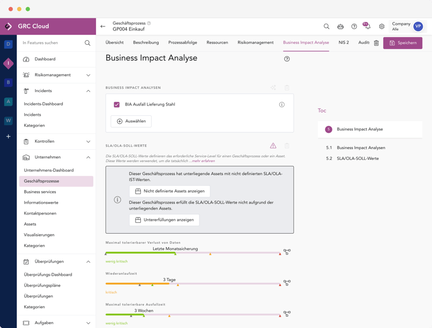Open the help icon beside Business Impact Analyse heading

(x=288, y=58)
